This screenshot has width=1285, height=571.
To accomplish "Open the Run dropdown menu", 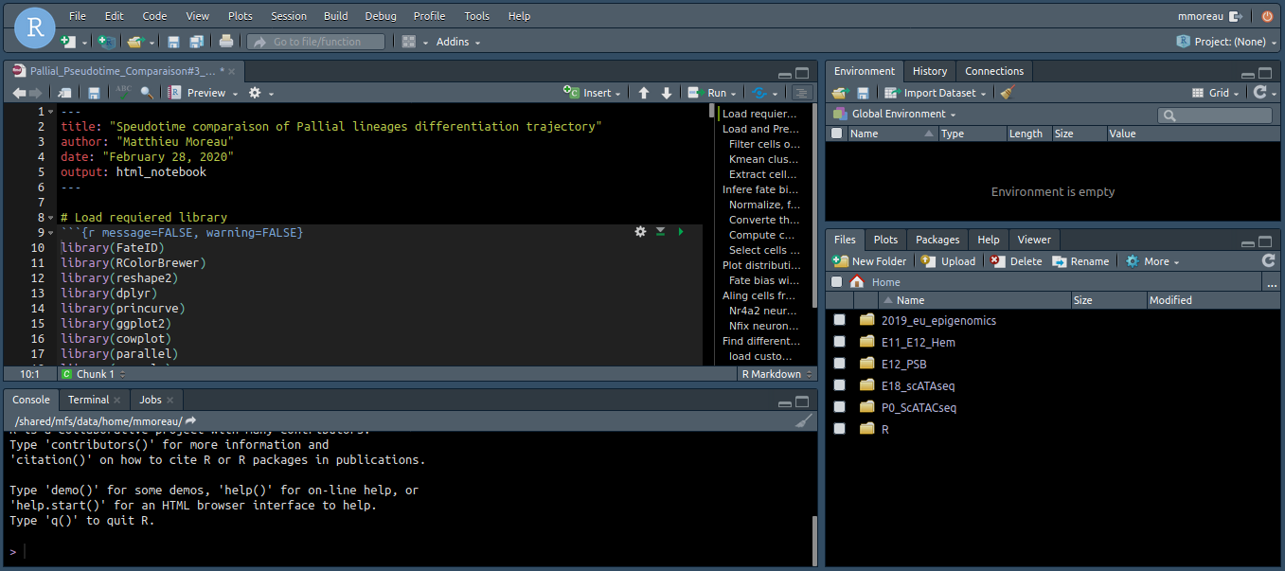I will 713,93.
